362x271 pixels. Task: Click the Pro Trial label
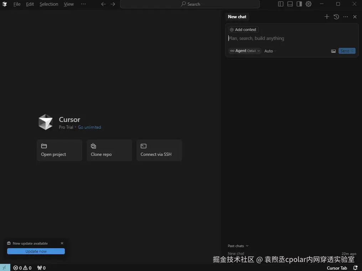66,127
